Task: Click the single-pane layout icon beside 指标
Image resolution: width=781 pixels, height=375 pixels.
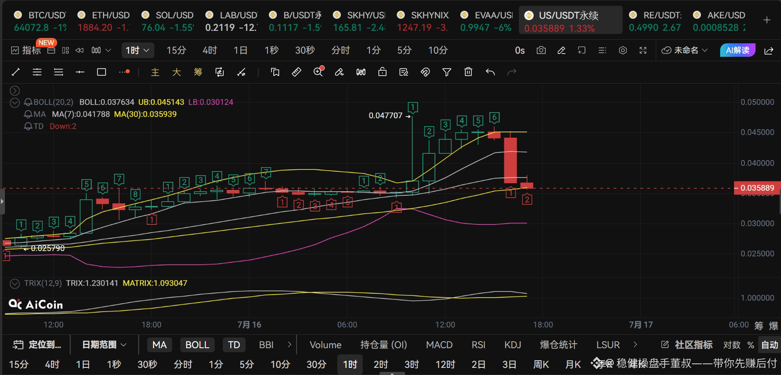Action: [x=51, y=50]
